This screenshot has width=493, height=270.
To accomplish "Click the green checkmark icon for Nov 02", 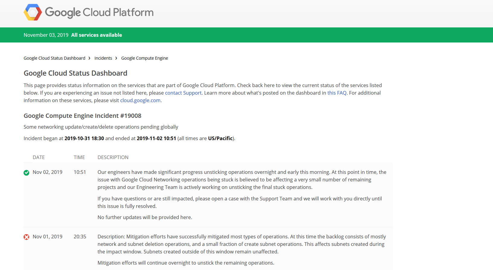I will click(x=27, y=173).
